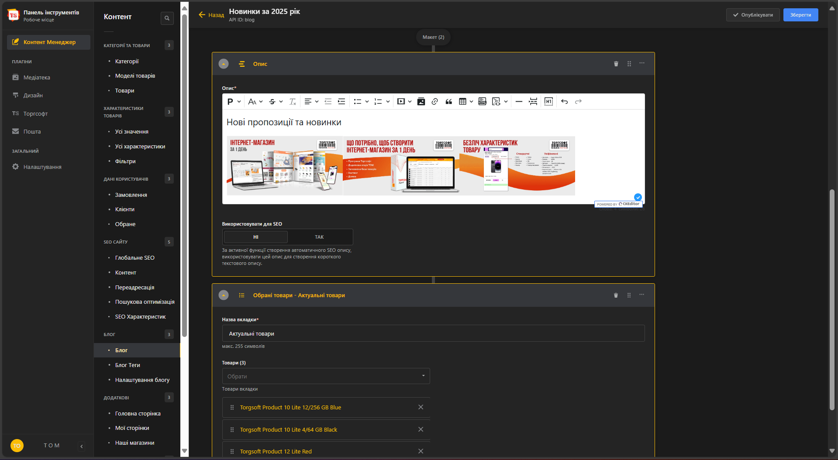The height and width of the screenshot is (460, 838).
Task: Undo the last editor action
Action: pyautogui.click(x=564, y=102)
